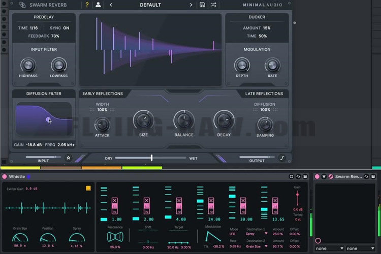Save Whistle device preset via disk icon
The height and width of the screenshot is (254, 381).
click(x=305, y=177)
